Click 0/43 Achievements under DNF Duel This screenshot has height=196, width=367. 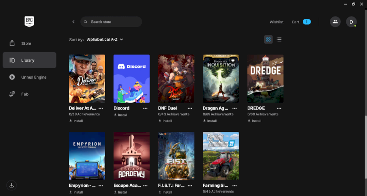pyautogui.click(x=174, y=114)
